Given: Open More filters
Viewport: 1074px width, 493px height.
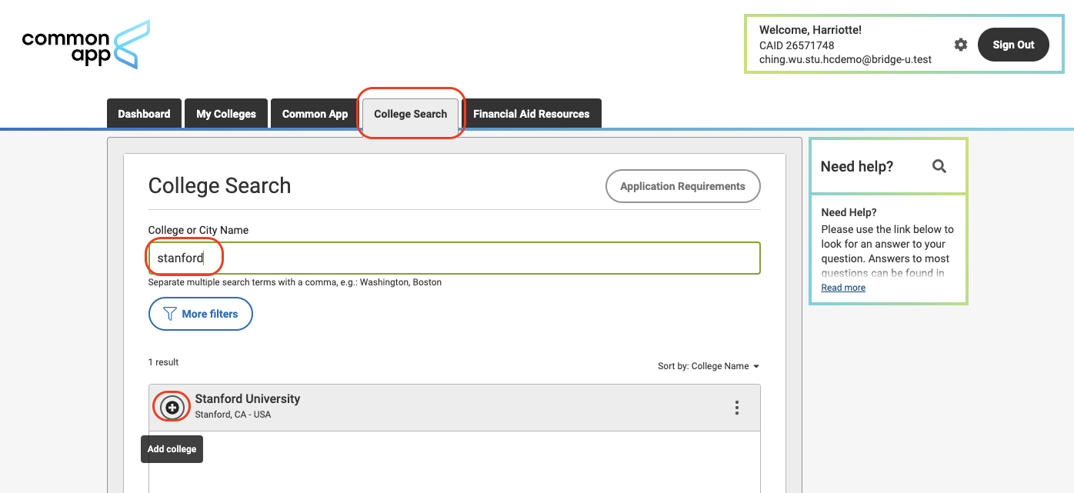Looking at the screenshot, I should pyautogui.click(x=201, y=314).
